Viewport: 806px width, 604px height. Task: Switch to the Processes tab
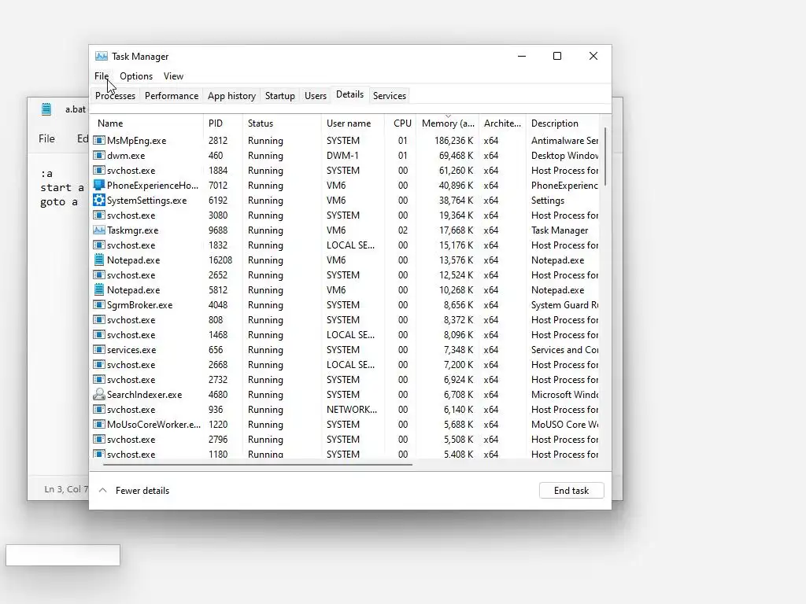tap(115, 95)
